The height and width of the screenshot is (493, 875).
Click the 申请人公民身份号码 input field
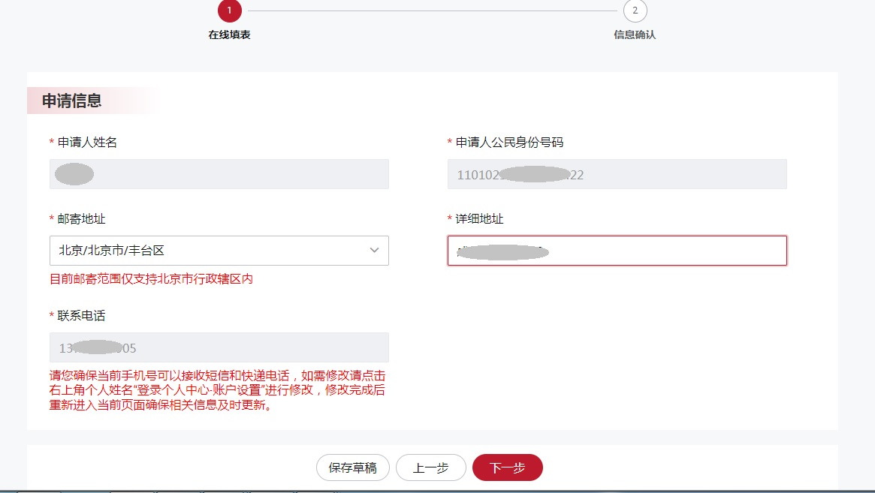pyautogui.click(x=617, y=174)
